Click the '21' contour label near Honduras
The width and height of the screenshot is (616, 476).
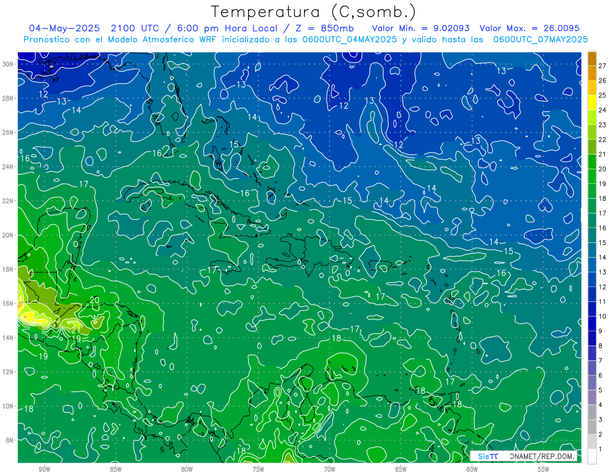click(75, 330)
